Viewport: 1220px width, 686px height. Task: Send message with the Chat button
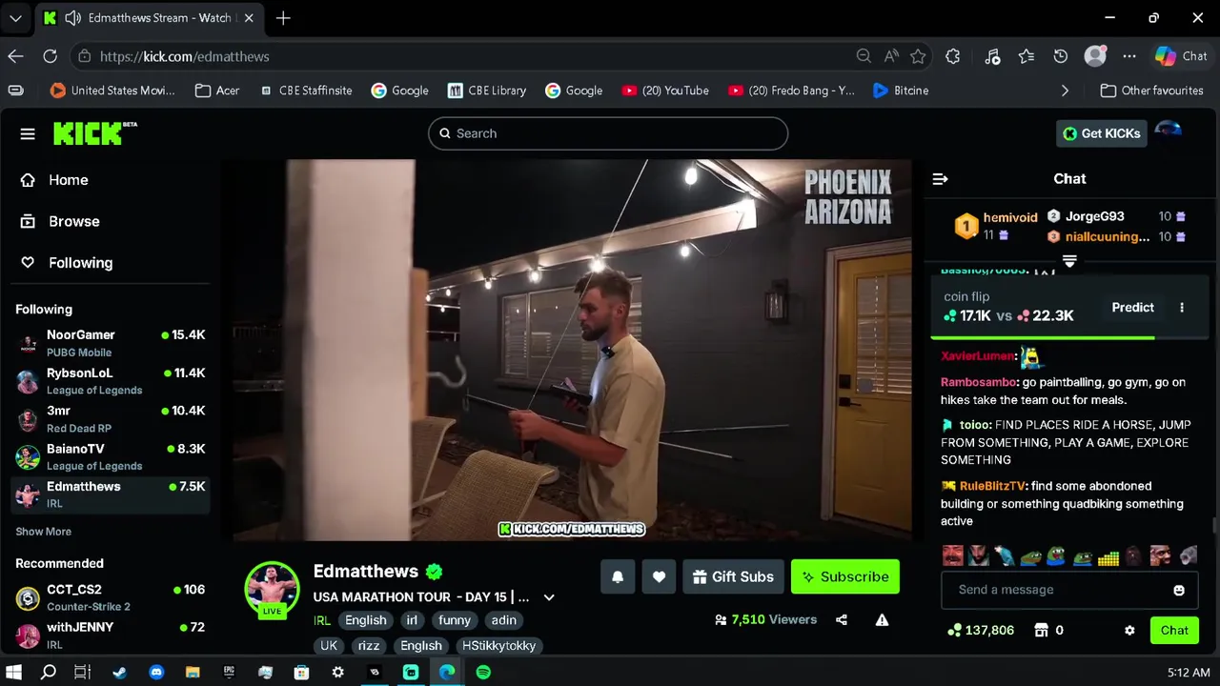(1174, 630)
